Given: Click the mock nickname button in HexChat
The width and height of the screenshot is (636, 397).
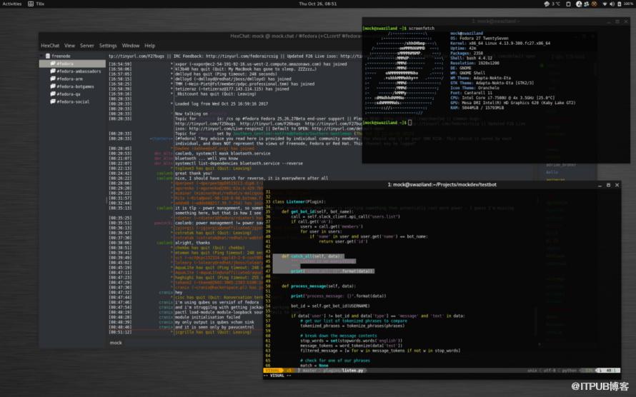Looking at the screenshot, I should click(116, 343).
